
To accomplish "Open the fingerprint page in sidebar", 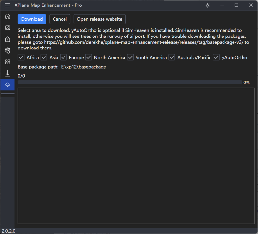I will (7, 50).
